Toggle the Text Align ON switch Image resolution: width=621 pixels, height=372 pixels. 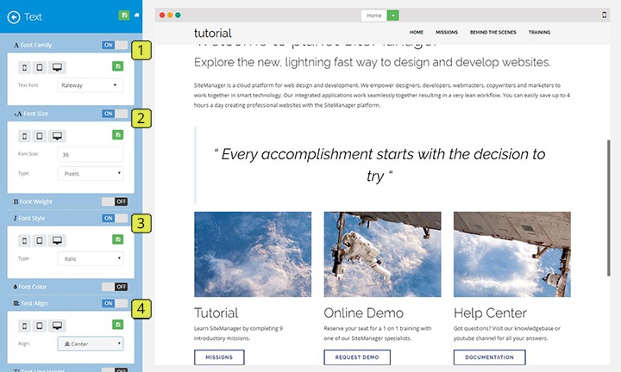115,303
